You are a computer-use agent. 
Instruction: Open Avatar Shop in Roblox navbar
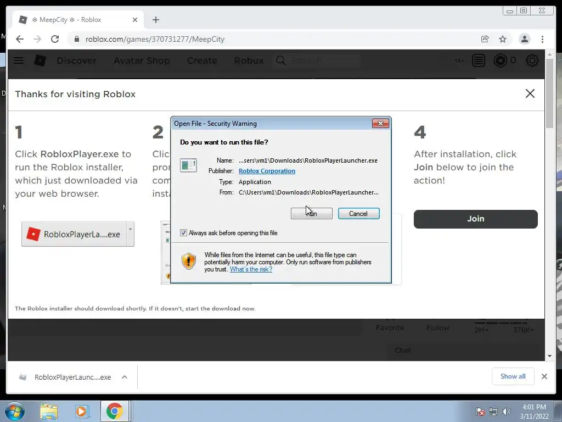142,60
